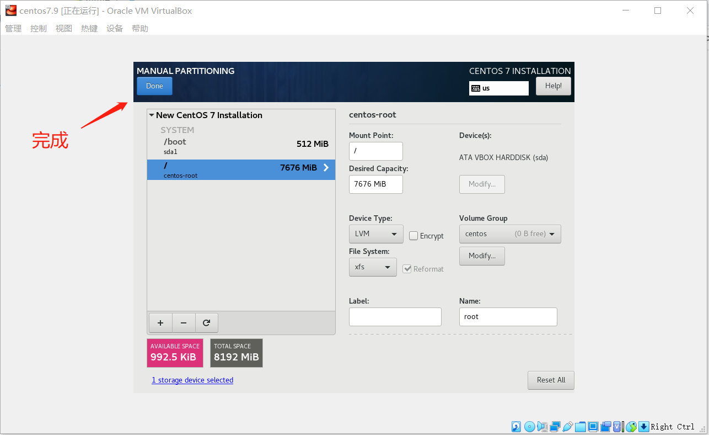This screenshot has height=435, width=709.
Task: Open the 热键 menu
Action: click(89, 28)
